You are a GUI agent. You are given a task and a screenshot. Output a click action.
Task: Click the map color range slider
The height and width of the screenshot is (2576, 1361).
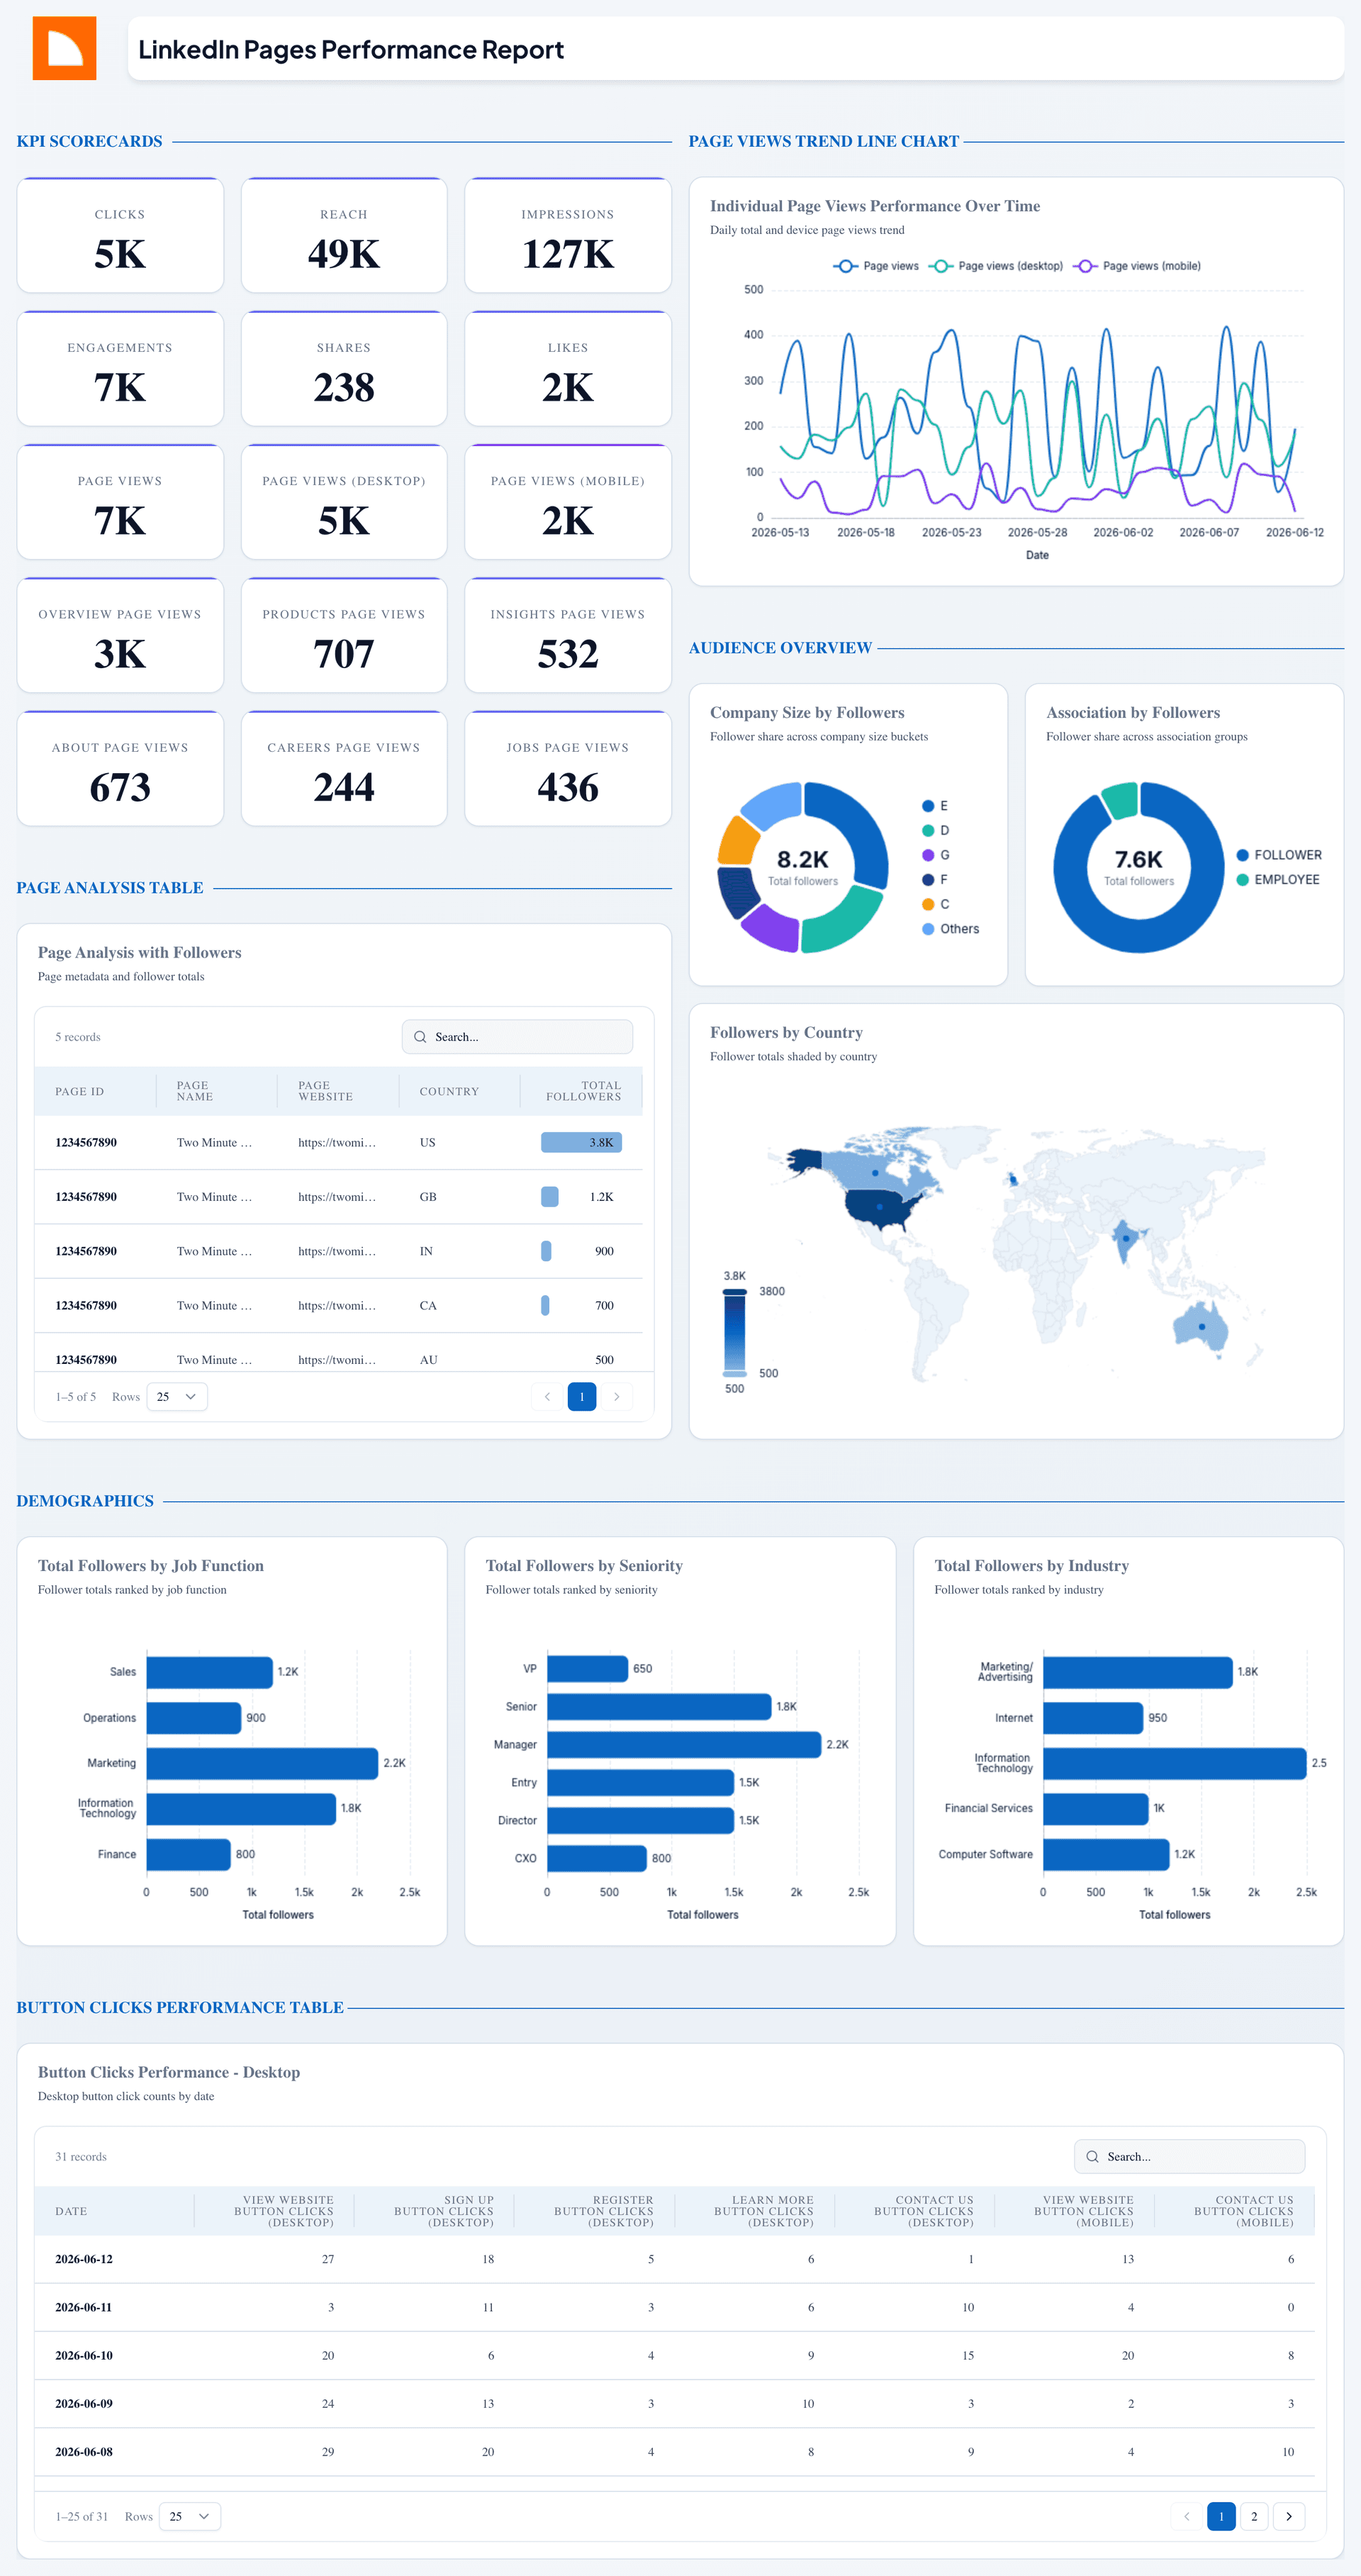(x=734, y=1332)
